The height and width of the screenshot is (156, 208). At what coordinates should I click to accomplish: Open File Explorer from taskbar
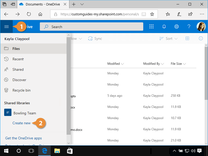point(57,151)
